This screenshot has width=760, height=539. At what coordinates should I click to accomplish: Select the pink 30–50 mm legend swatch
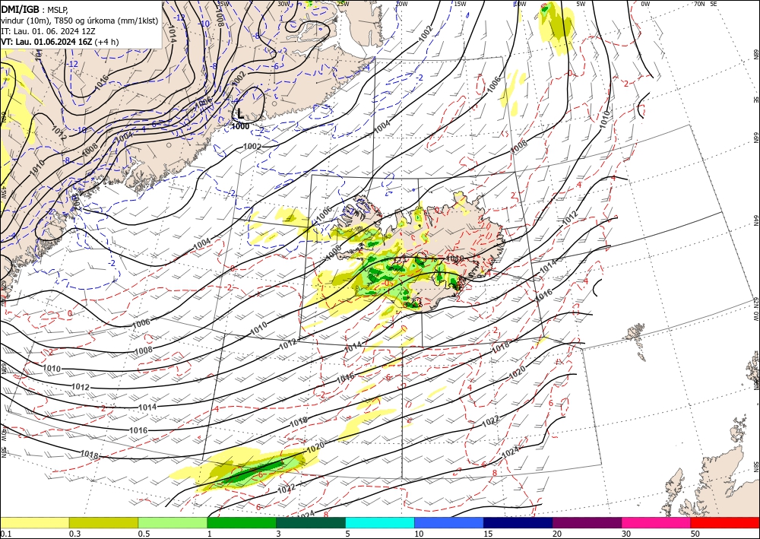point(657,522)
